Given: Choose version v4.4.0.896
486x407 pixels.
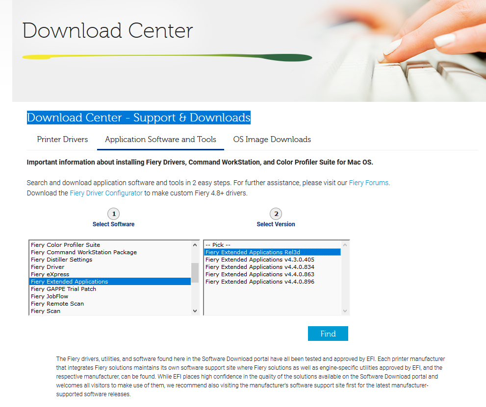Looking at the screenshot, I should tap(260, 282).
